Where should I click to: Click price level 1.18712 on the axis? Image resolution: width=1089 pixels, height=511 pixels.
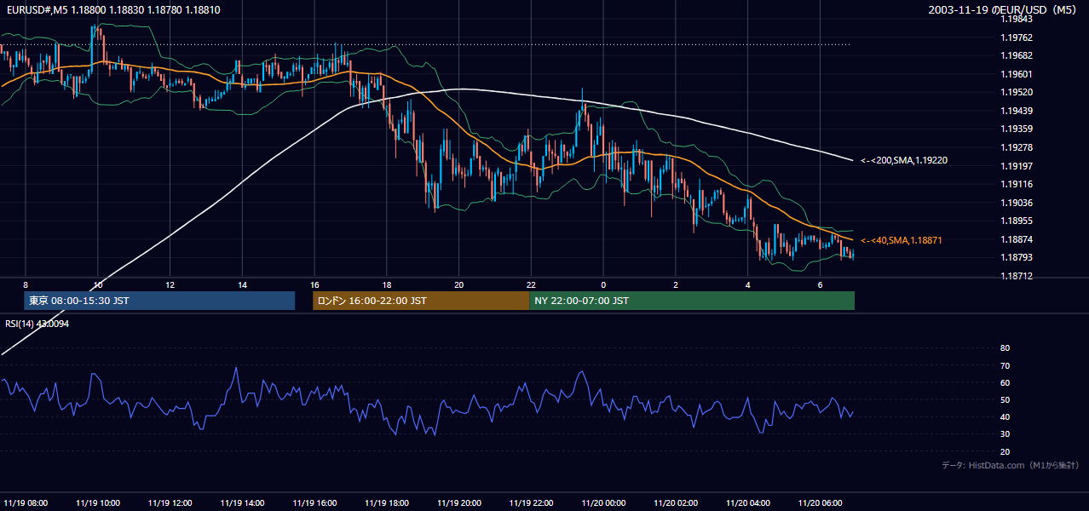coord(1016,276)
